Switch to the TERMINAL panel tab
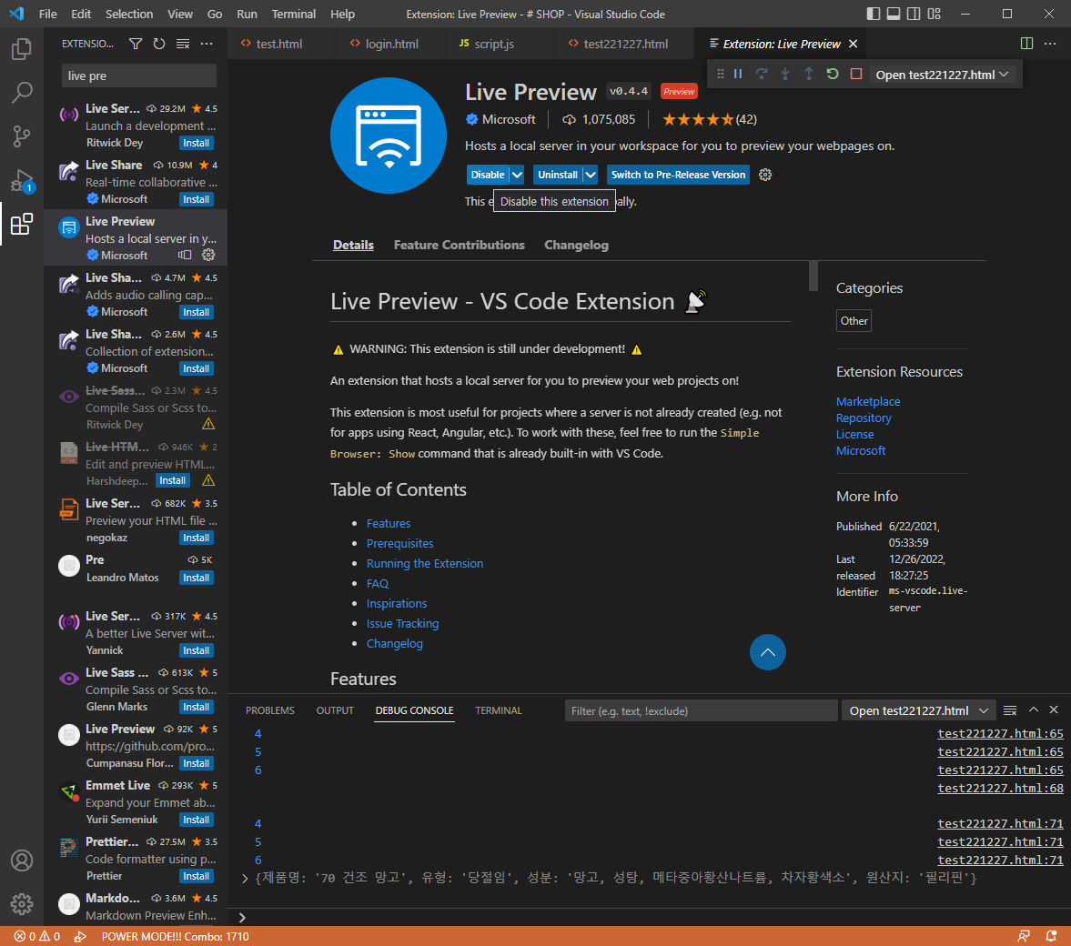 point(499,710)
